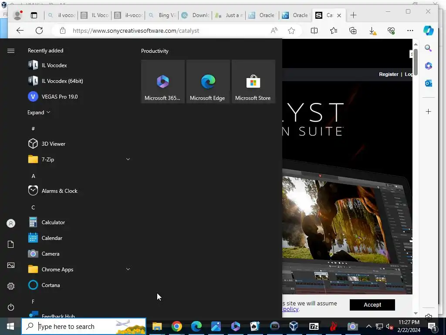Click the Microsoft 365 tile
Screen dimensions: 446x335
[x=163, y=82]
